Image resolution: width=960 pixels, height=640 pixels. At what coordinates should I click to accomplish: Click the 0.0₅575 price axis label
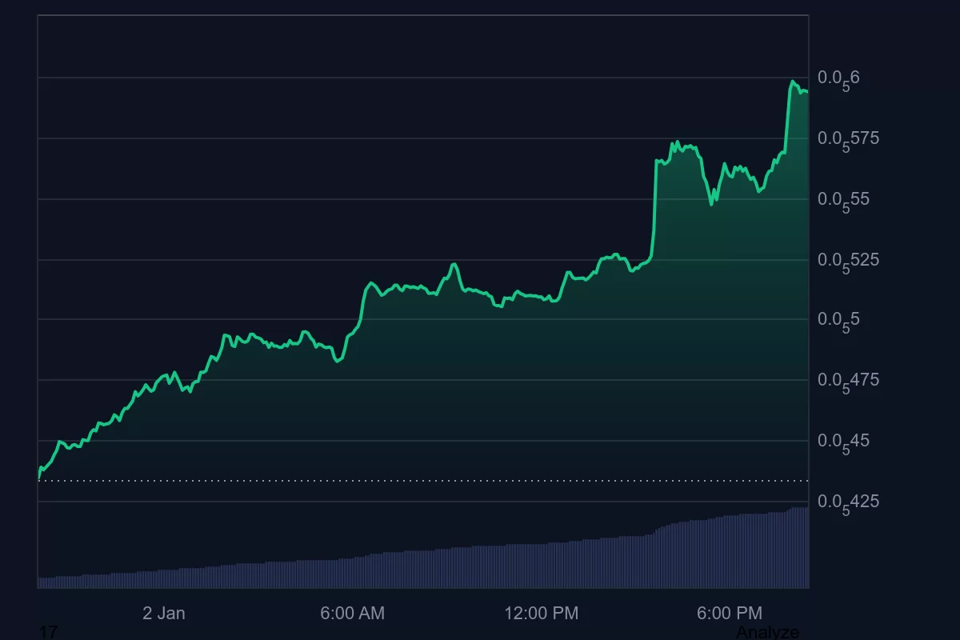tap(848, 139)
